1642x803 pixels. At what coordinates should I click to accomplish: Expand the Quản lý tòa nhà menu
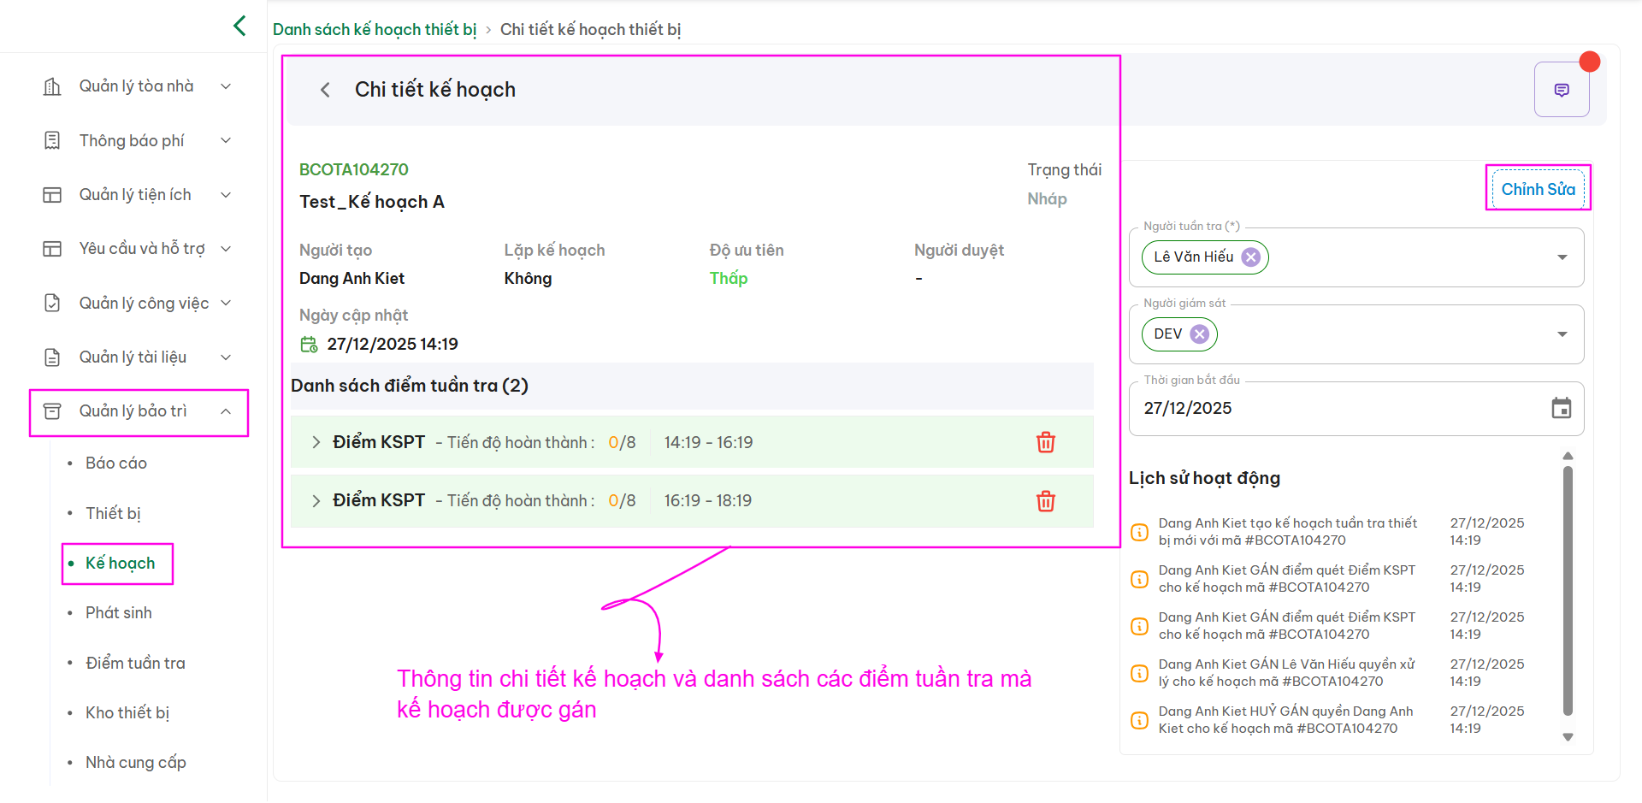[x=226, y=86]
